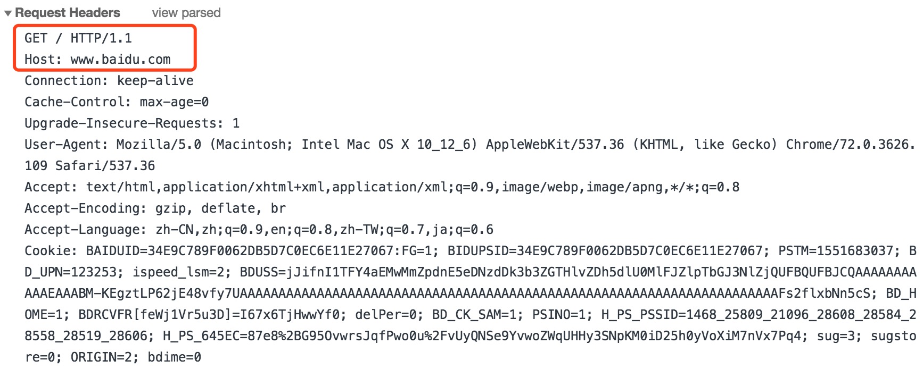The width and height of the screenshot is (923, 369).
Task: Collapse the Request Headers section triangle
Action: [x=7, y=13]
